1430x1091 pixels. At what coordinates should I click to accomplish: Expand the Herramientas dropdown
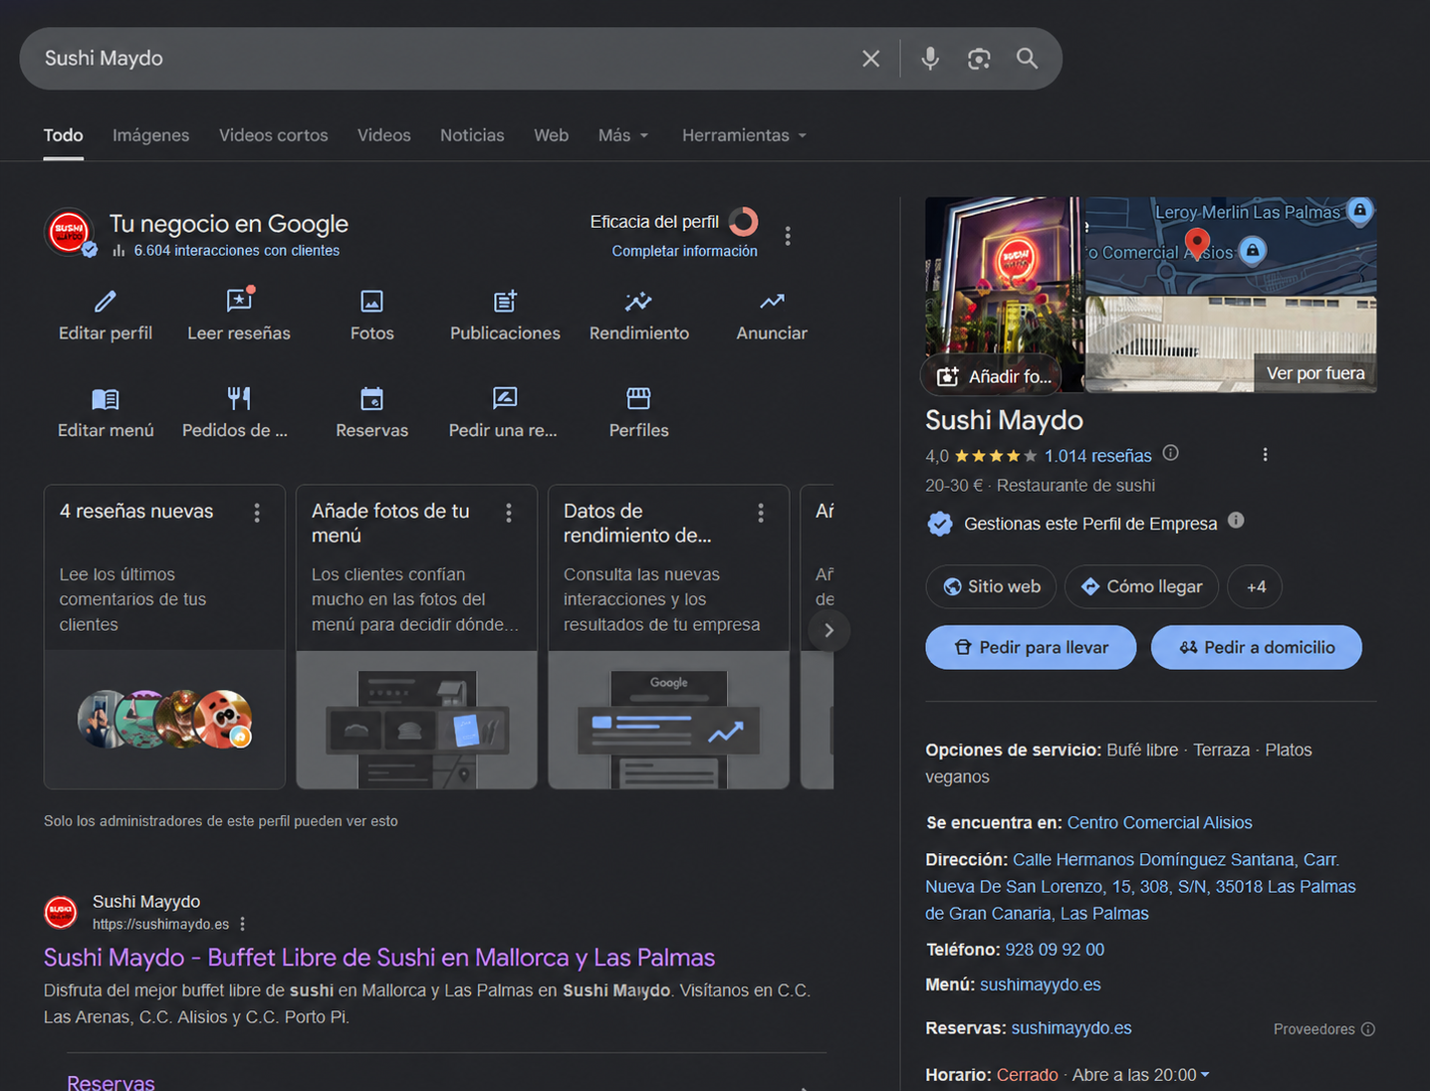[x=744, y=135]
